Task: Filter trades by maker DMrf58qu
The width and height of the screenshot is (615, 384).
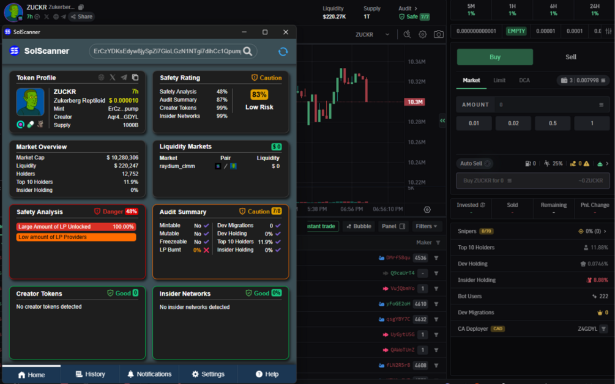Action: click(x=436, y=258)
